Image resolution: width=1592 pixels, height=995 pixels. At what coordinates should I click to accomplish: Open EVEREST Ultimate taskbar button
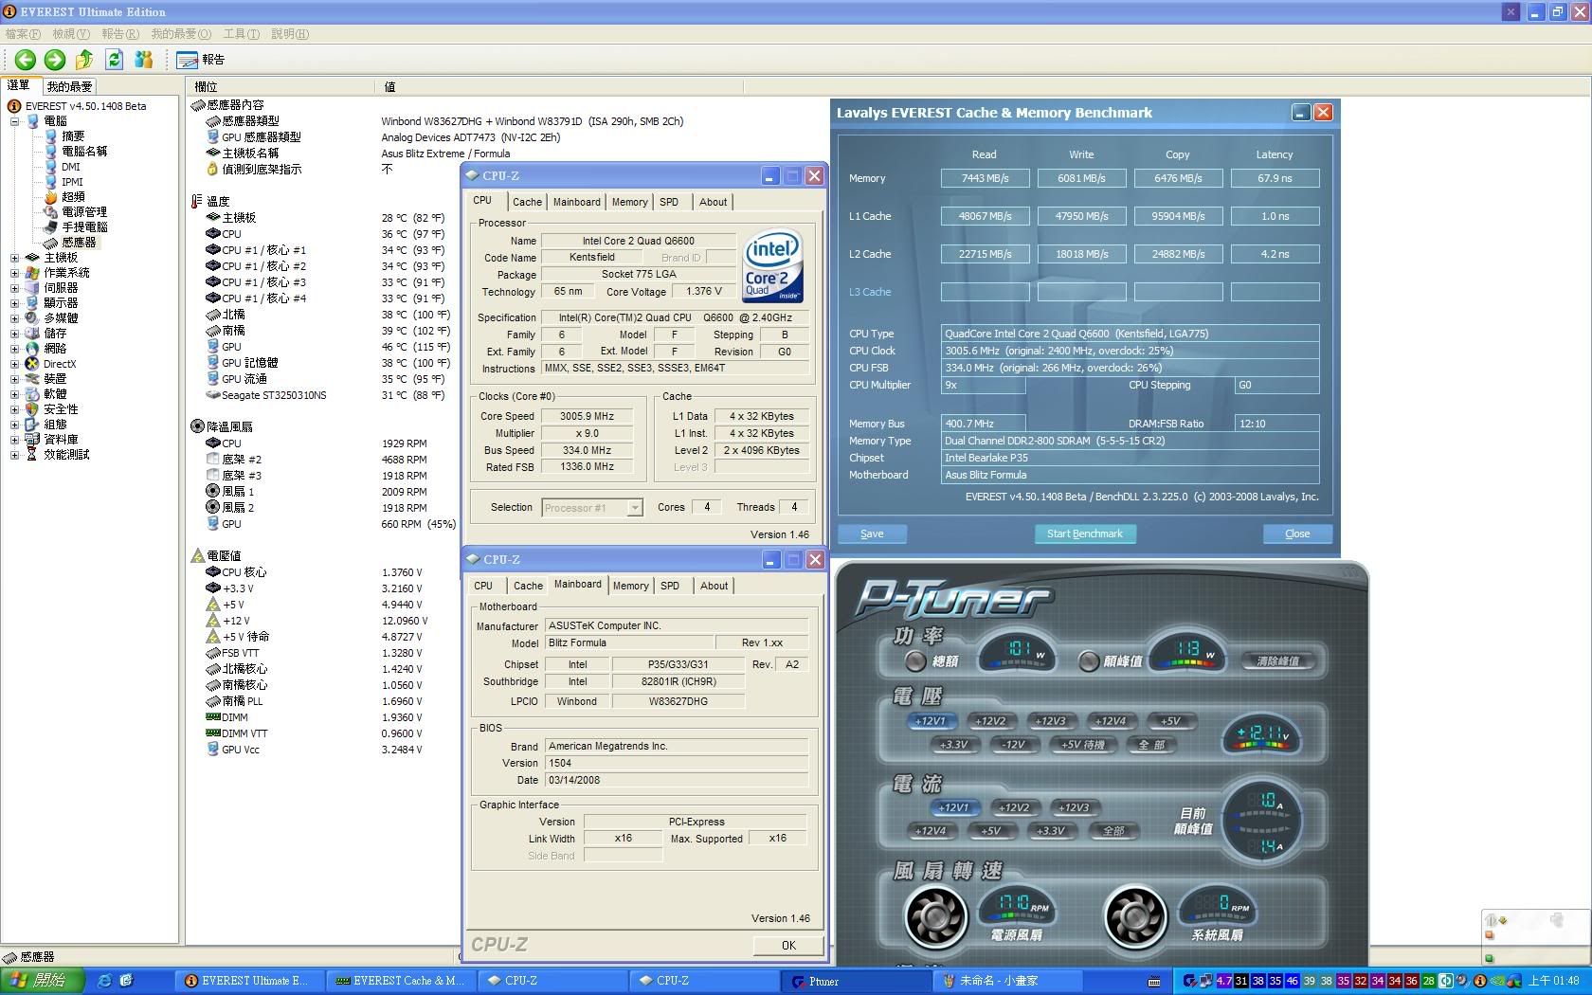(250, 981)
